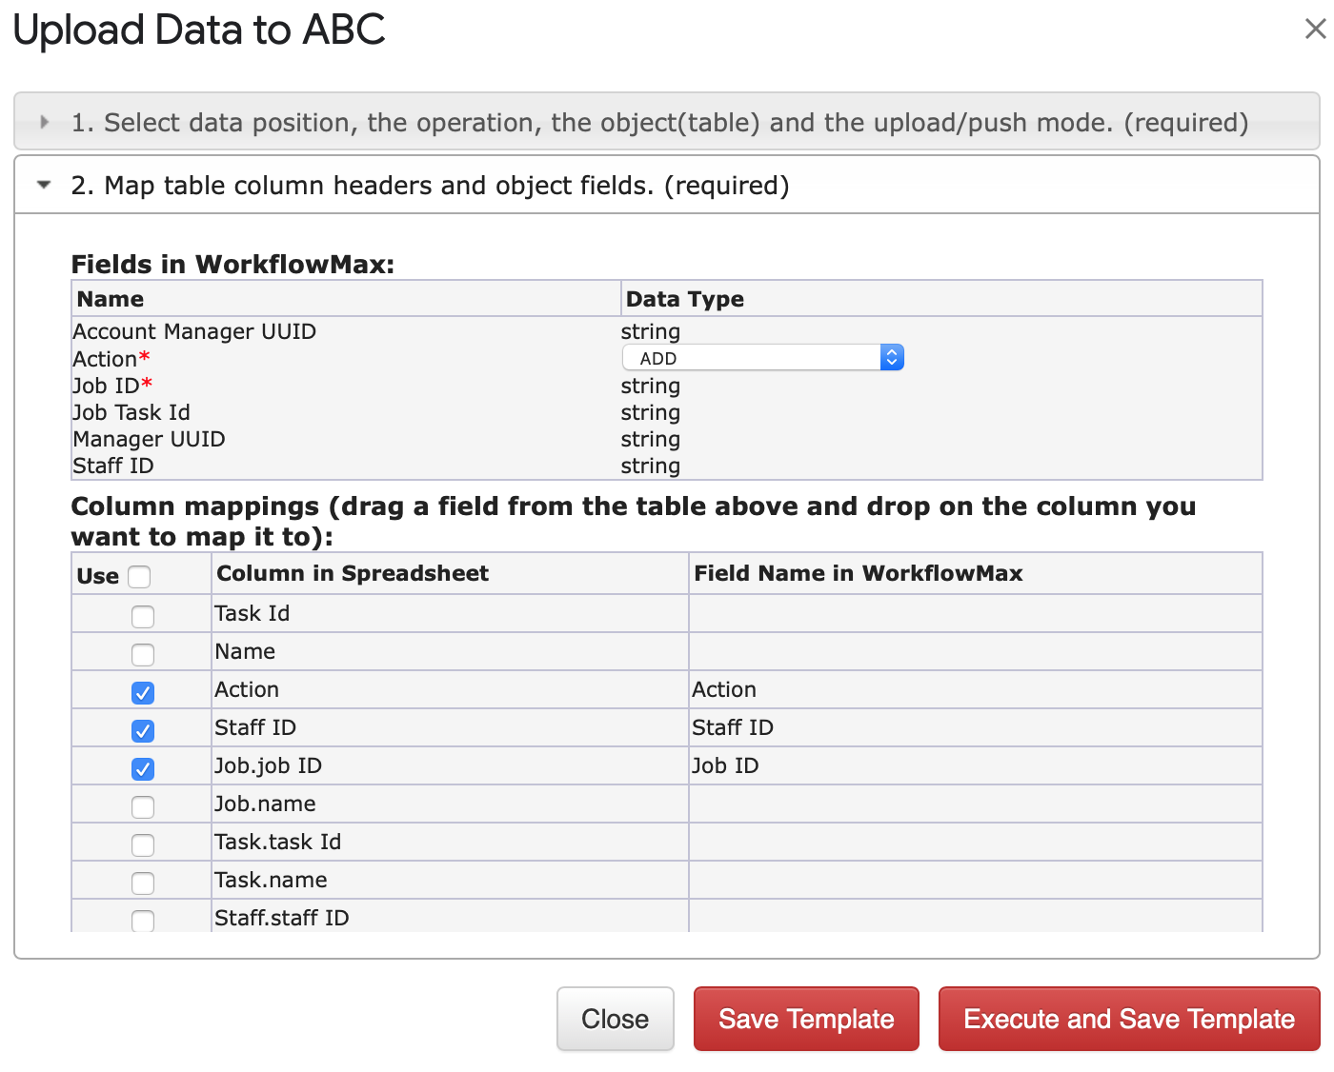Check the Task Id row checkbox
Screen dimensions: 1334x1072
click(x=143, y=616)
